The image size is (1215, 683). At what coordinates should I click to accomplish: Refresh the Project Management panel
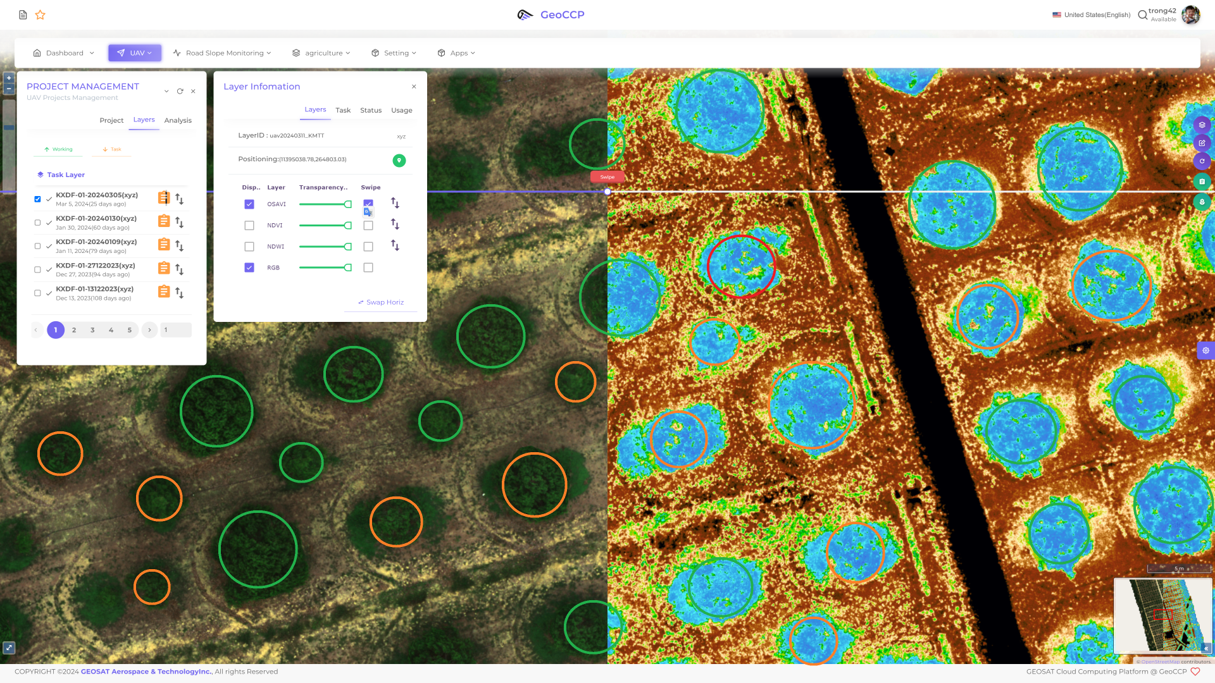pos(180,91)
